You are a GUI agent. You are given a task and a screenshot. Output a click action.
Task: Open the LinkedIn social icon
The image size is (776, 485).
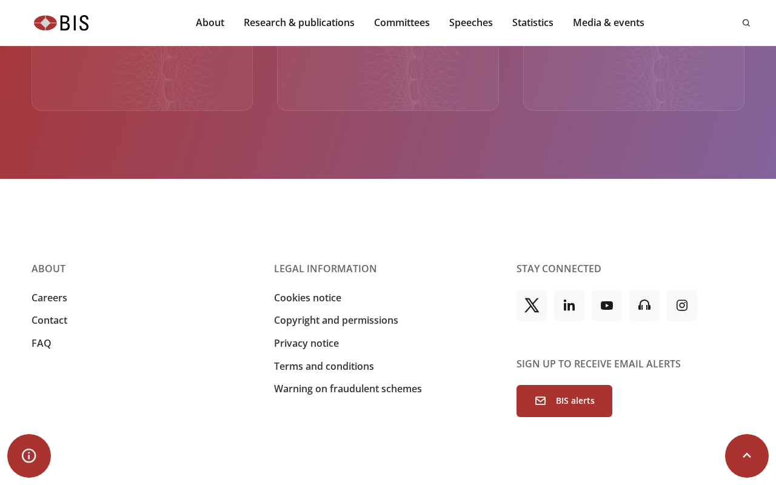click(x=569, y=306)
